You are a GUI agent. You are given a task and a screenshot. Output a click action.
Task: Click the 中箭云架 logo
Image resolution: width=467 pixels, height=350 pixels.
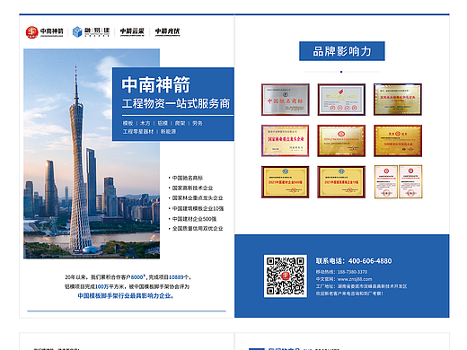coord(132,31)
